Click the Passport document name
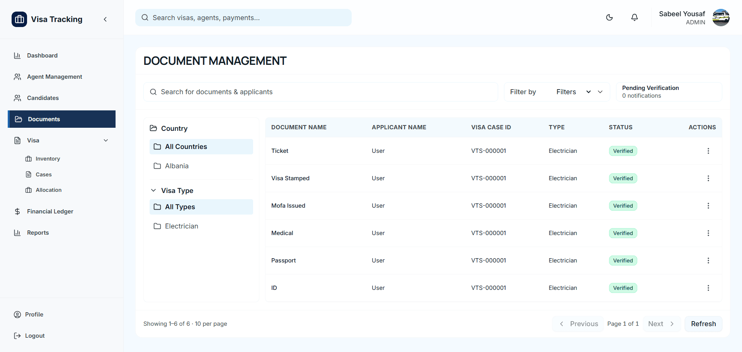The height and width of the screenshot is (352, 742). pos(284,261)
